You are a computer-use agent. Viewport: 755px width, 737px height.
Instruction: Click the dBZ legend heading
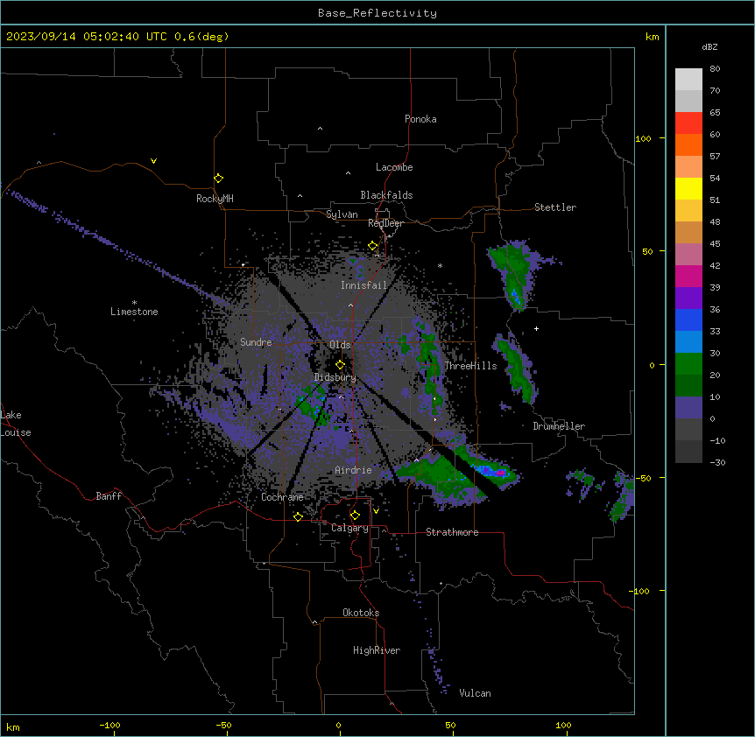[x=709, y=46]
